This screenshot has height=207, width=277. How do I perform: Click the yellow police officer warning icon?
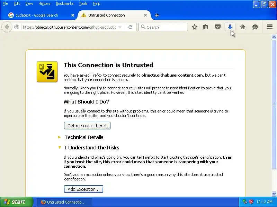[47, 72]
